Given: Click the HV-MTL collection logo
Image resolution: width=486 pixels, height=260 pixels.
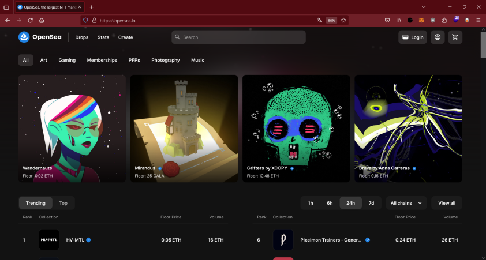Looking at the screenshot, I should [x=49, y=240].
